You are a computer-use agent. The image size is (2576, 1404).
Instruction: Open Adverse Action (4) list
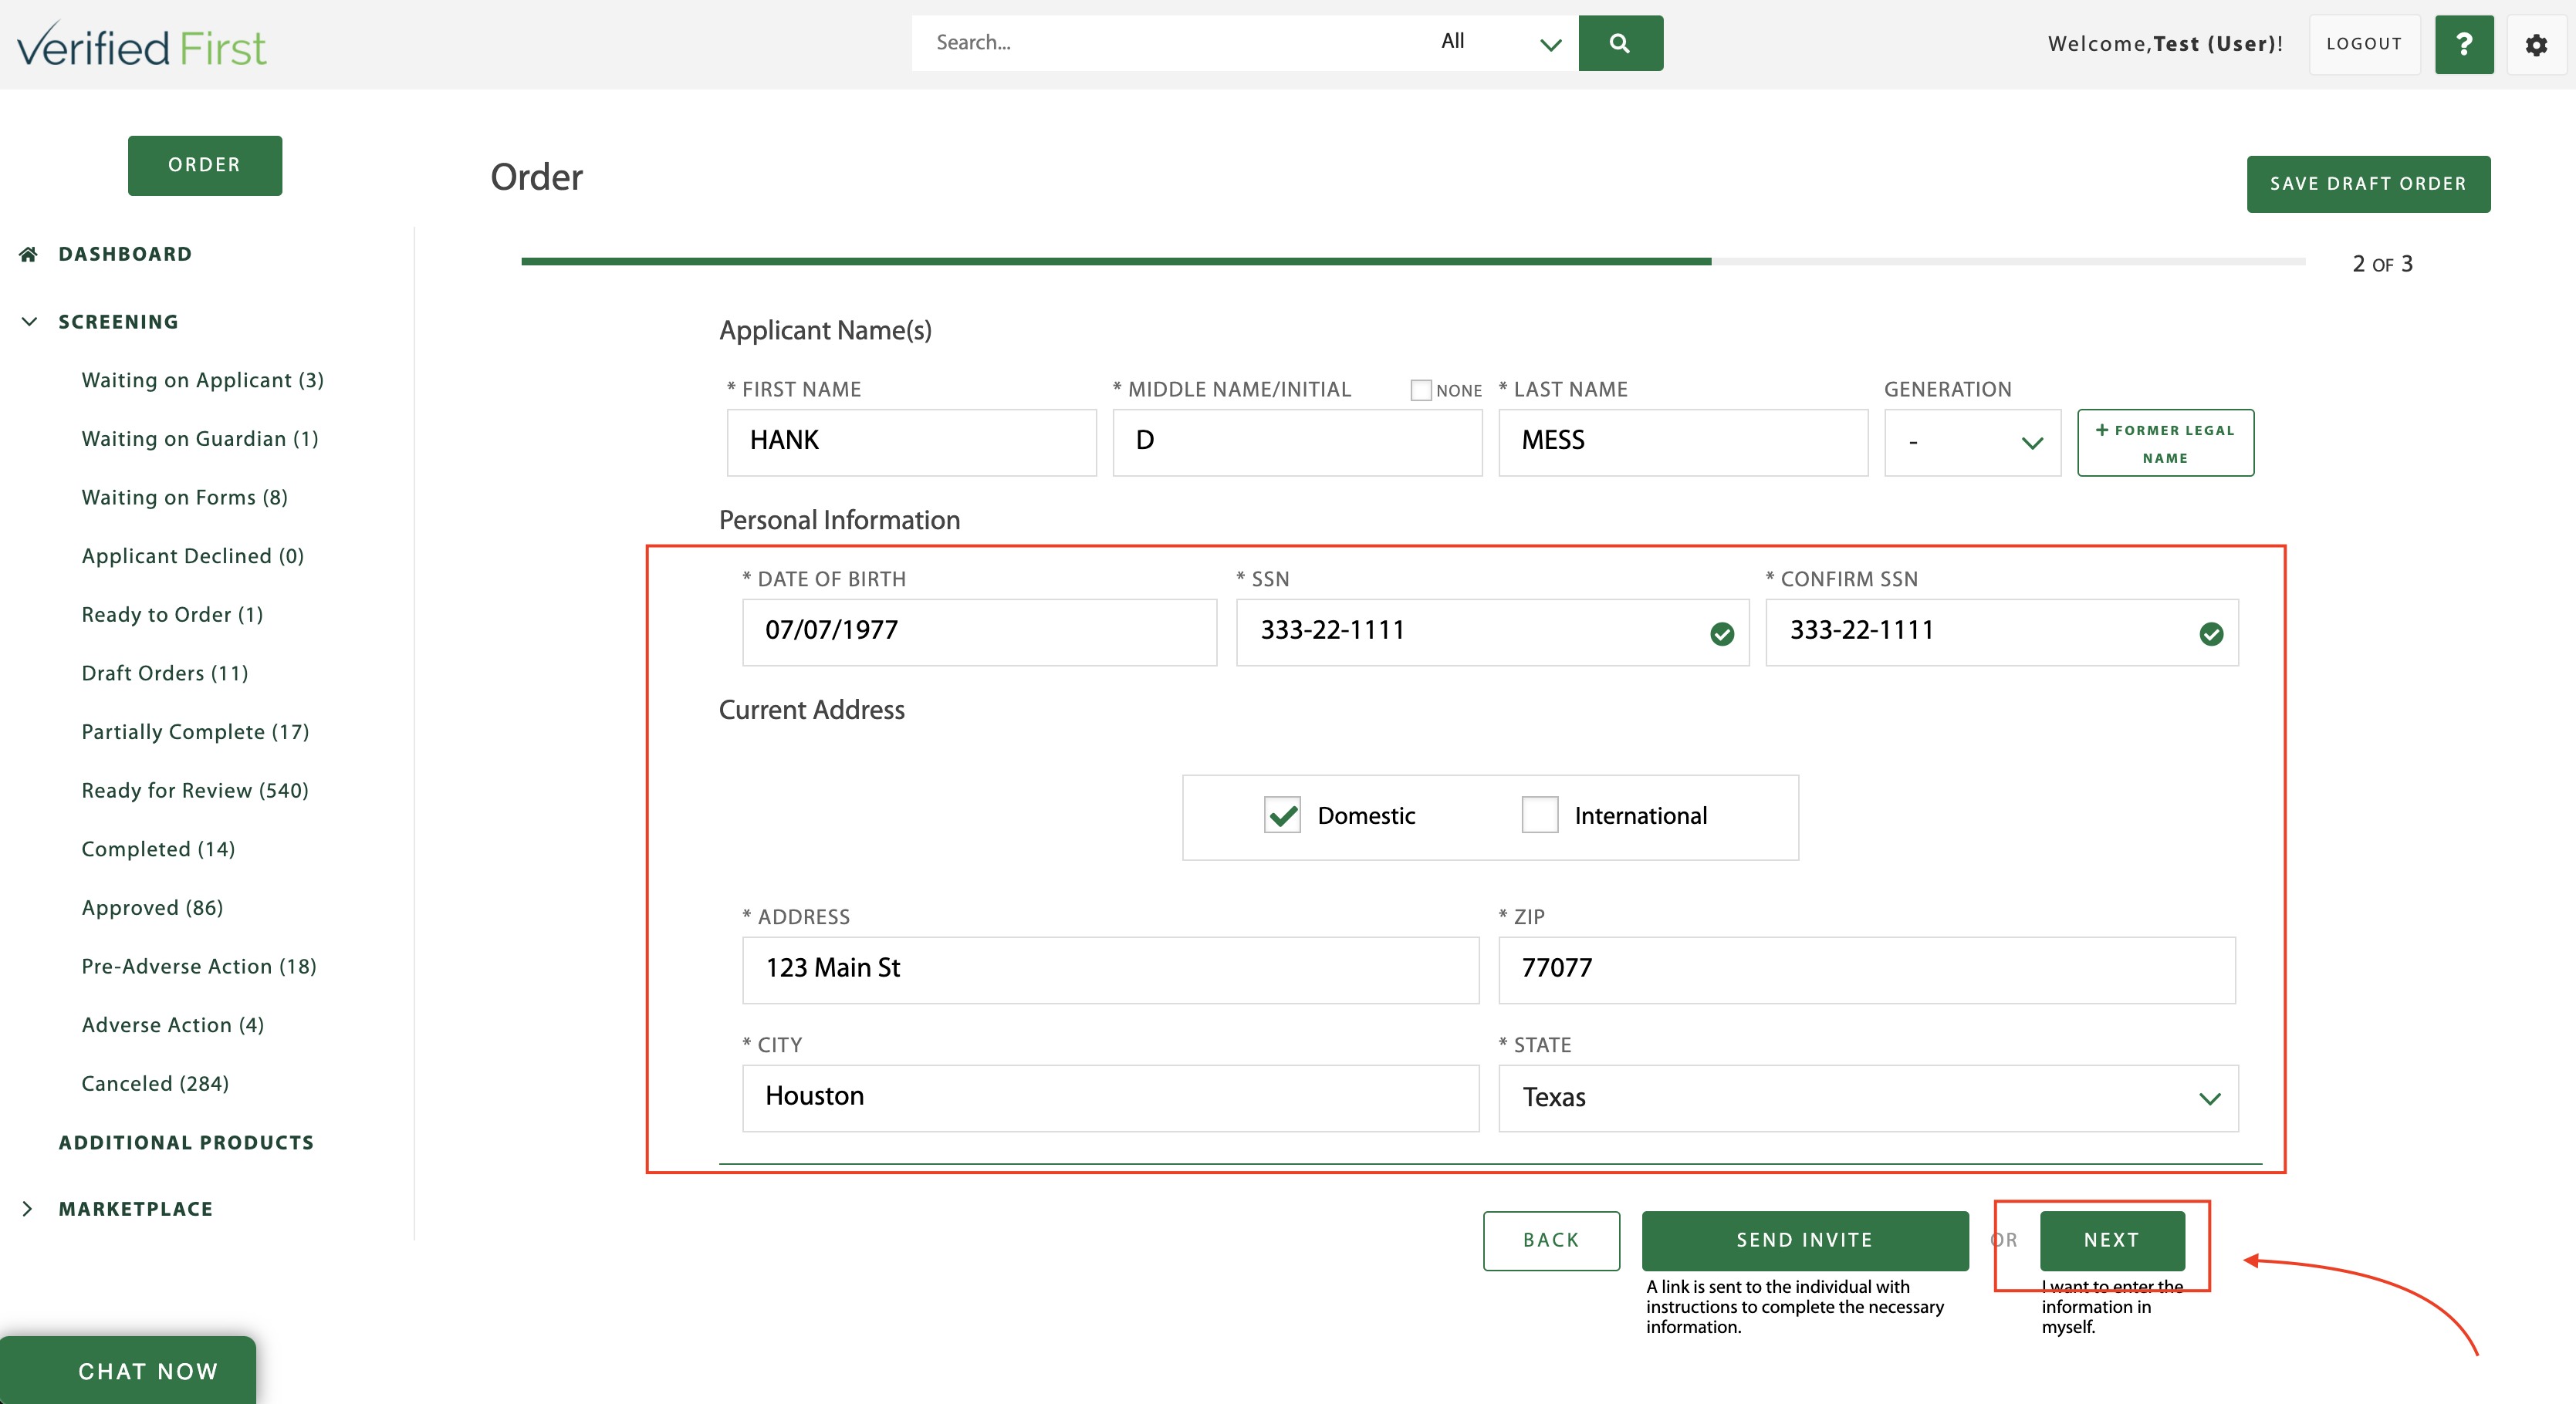click(173, 1025)
